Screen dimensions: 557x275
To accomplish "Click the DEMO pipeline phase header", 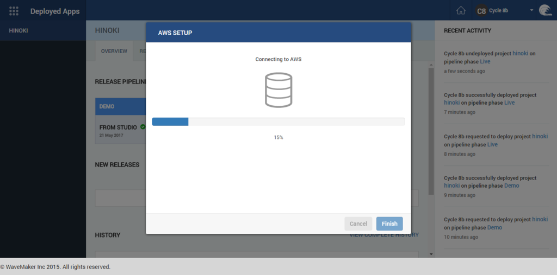I will (120, 106).
